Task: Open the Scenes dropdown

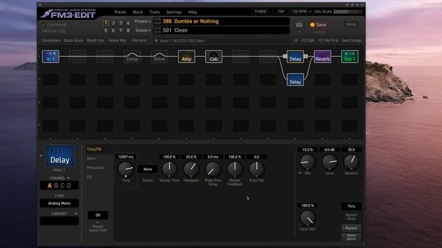Action: coord(143,30)
